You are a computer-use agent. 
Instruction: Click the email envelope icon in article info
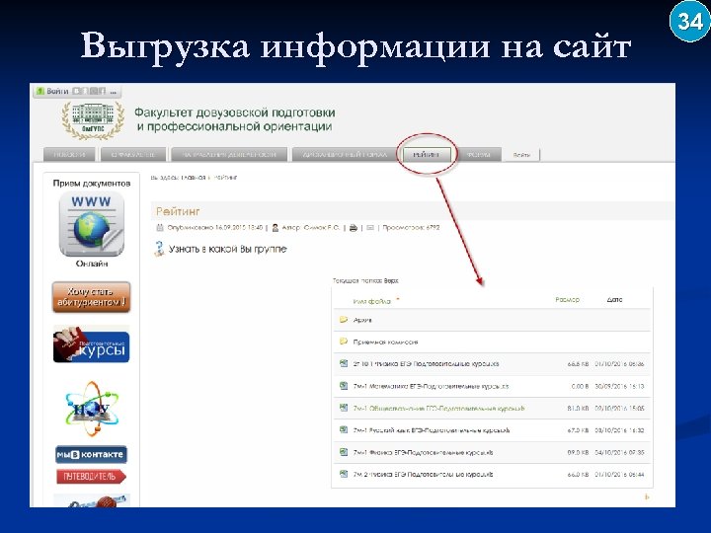point(370,228)
